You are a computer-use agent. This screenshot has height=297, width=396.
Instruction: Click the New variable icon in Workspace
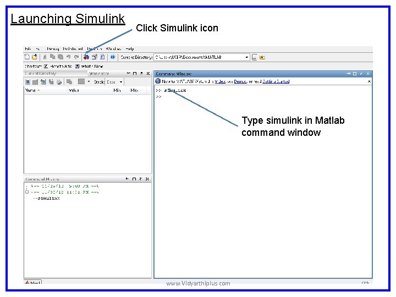[28, 82]
